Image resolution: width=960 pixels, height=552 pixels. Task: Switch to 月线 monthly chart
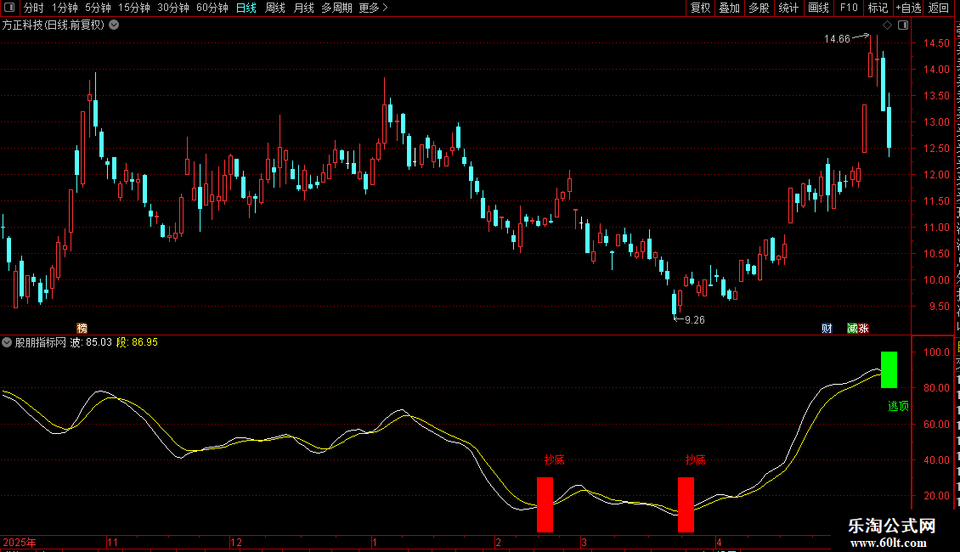pyautogui.click(x=303, y=8)
